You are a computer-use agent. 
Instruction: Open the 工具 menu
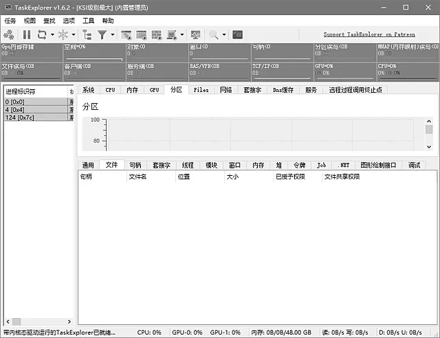pos(88,21)
